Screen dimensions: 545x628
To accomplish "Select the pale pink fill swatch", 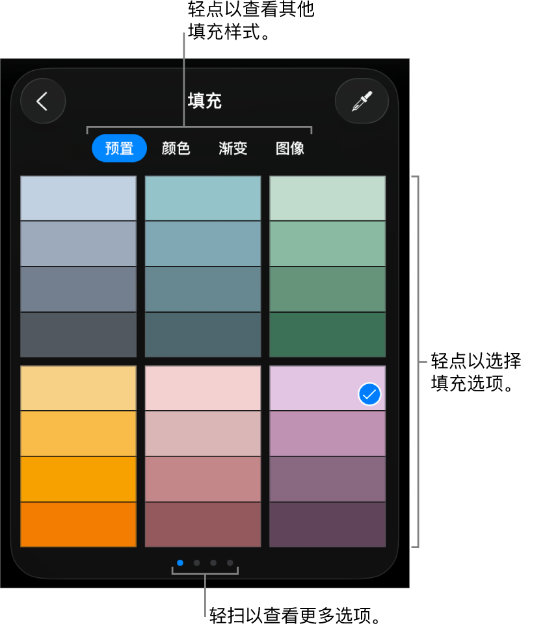I will coord(202,388).
